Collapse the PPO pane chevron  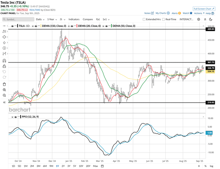[203, 117]
